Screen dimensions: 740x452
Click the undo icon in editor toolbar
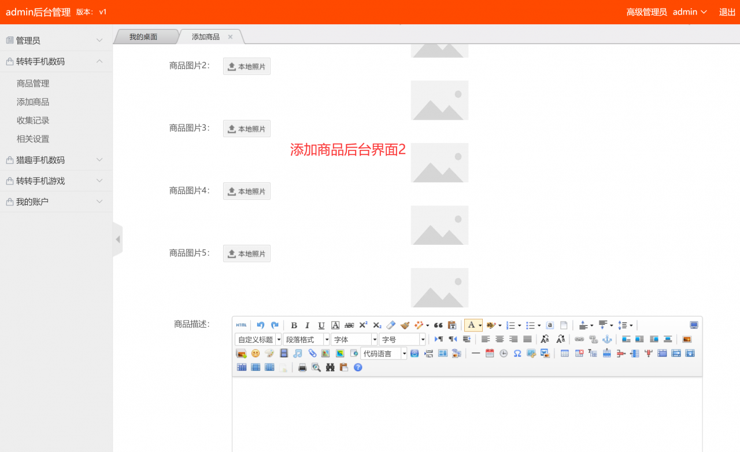pyautogui.click(x=261, y=325)
